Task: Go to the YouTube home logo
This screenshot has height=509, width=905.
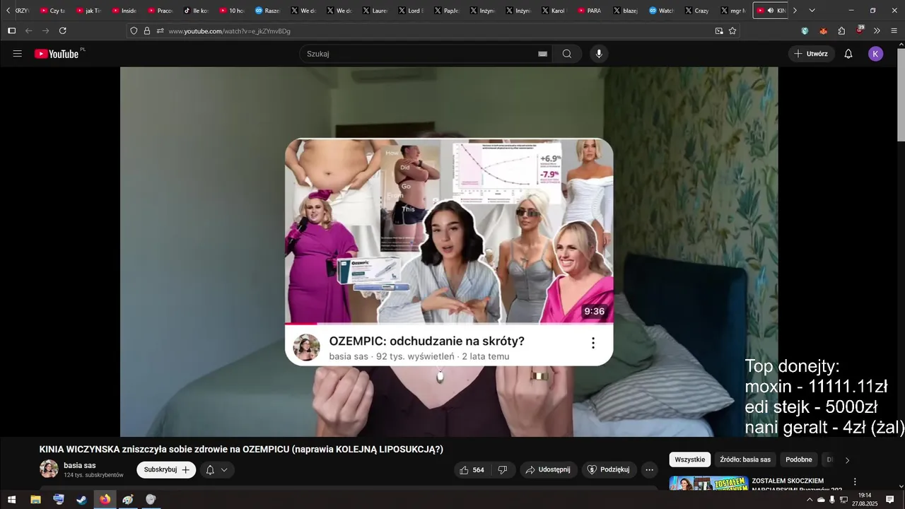Action: click(x=57, y=54)
